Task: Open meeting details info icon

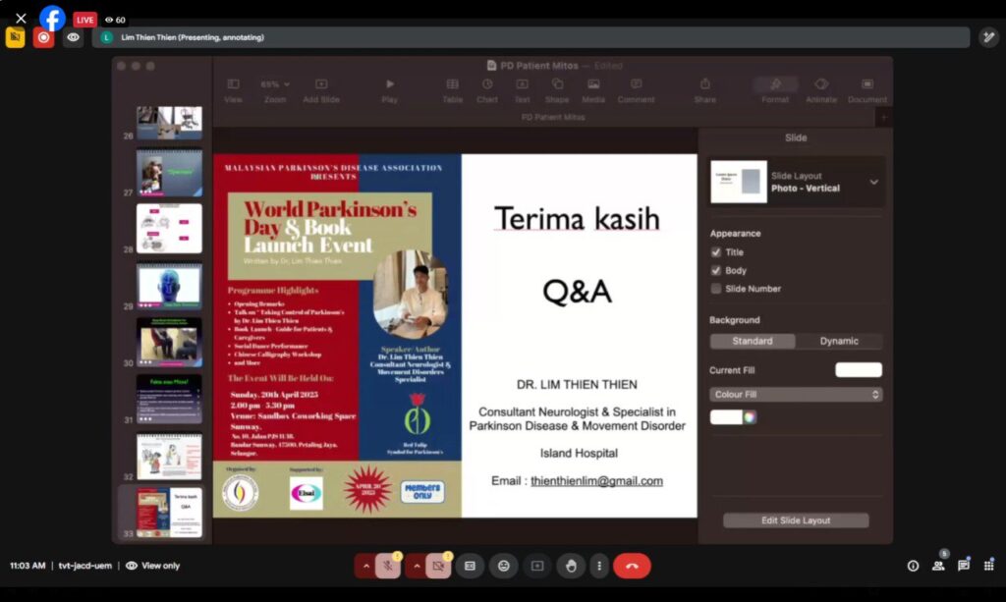Action: click(913, 566)
